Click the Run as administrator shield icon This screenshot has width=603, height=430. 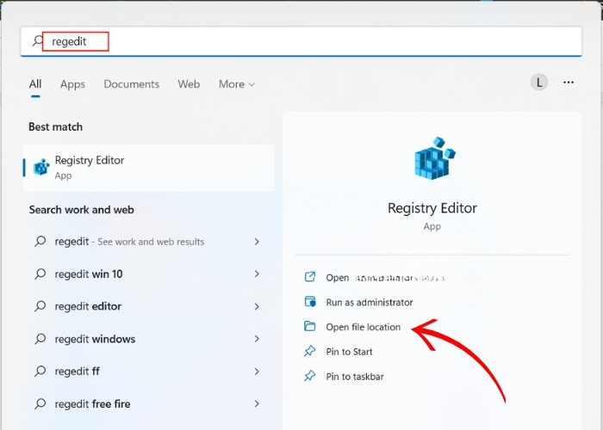tap(310, 303)
